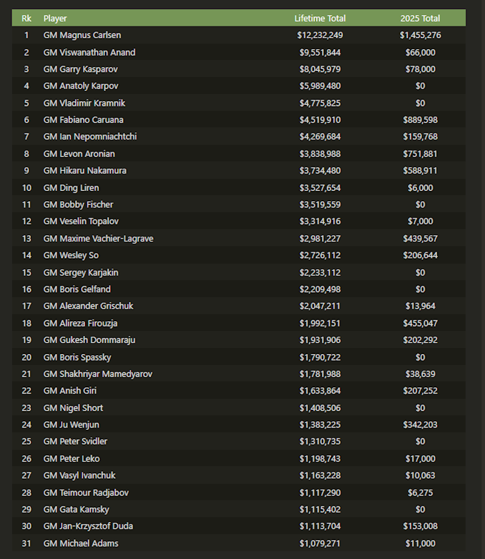485x559 pixels.
Task: Click rank number 10 for Ding Liren
Action: 26,188
